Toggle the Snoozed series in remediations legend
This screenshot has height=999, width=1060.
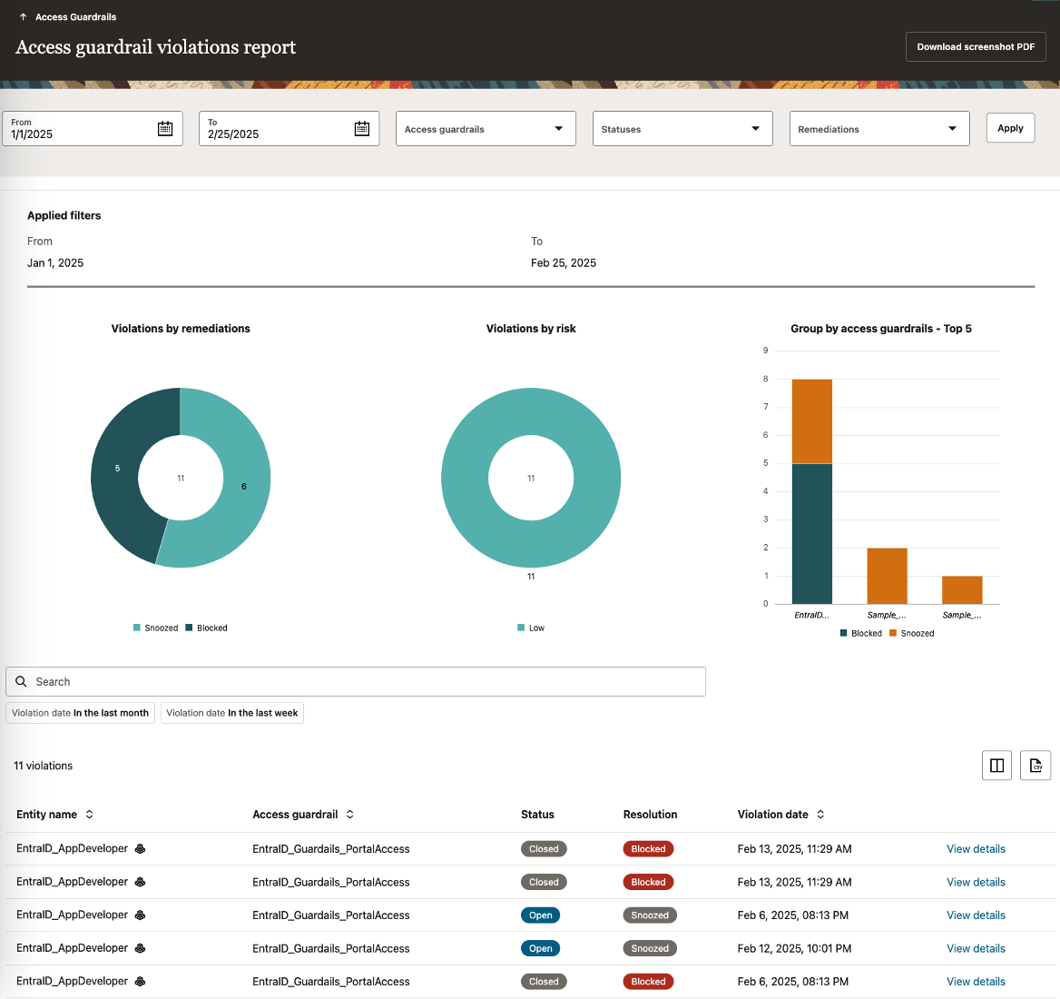(155, 628)
